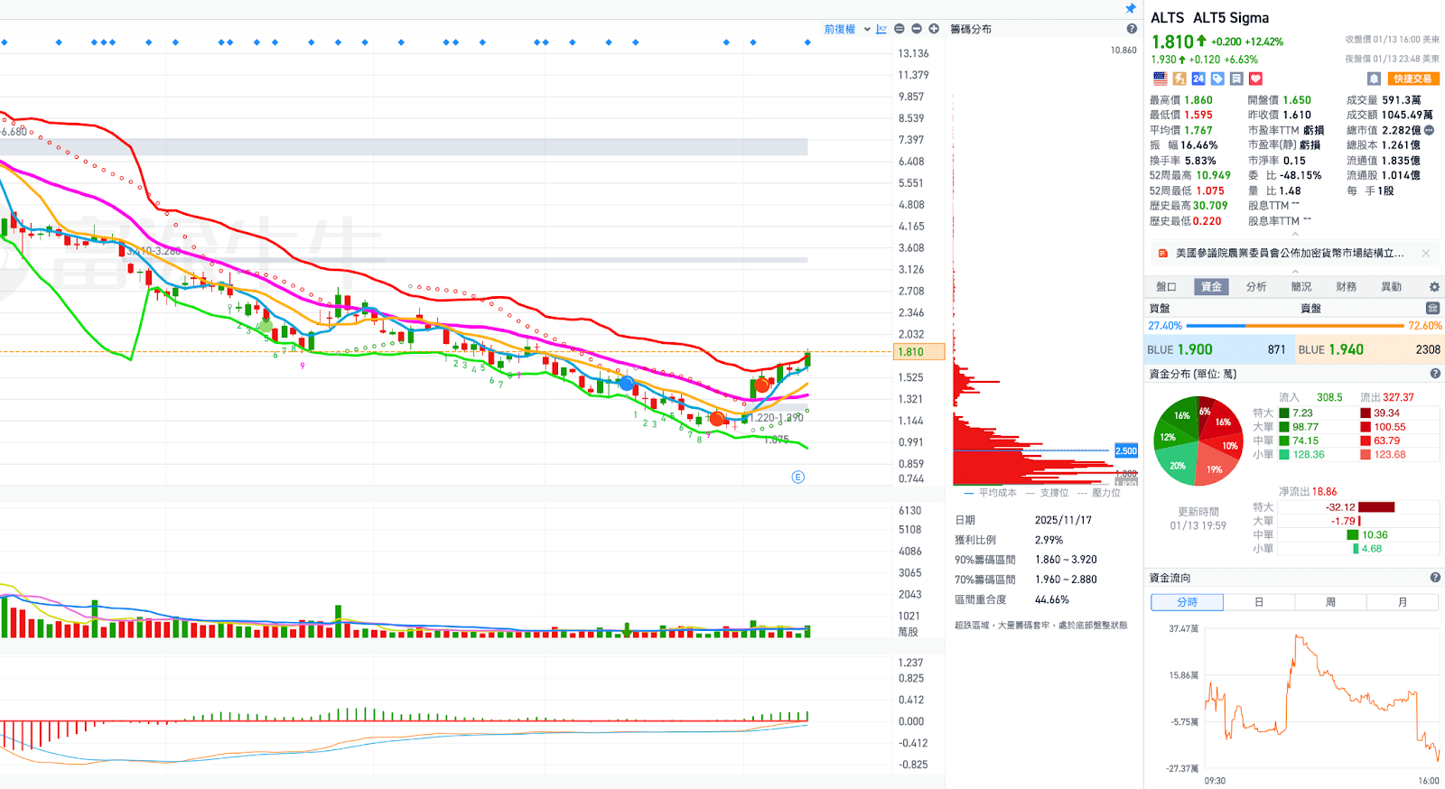
Task: Click the 52周最高 value 10.949
Action: pos(1213,175)
